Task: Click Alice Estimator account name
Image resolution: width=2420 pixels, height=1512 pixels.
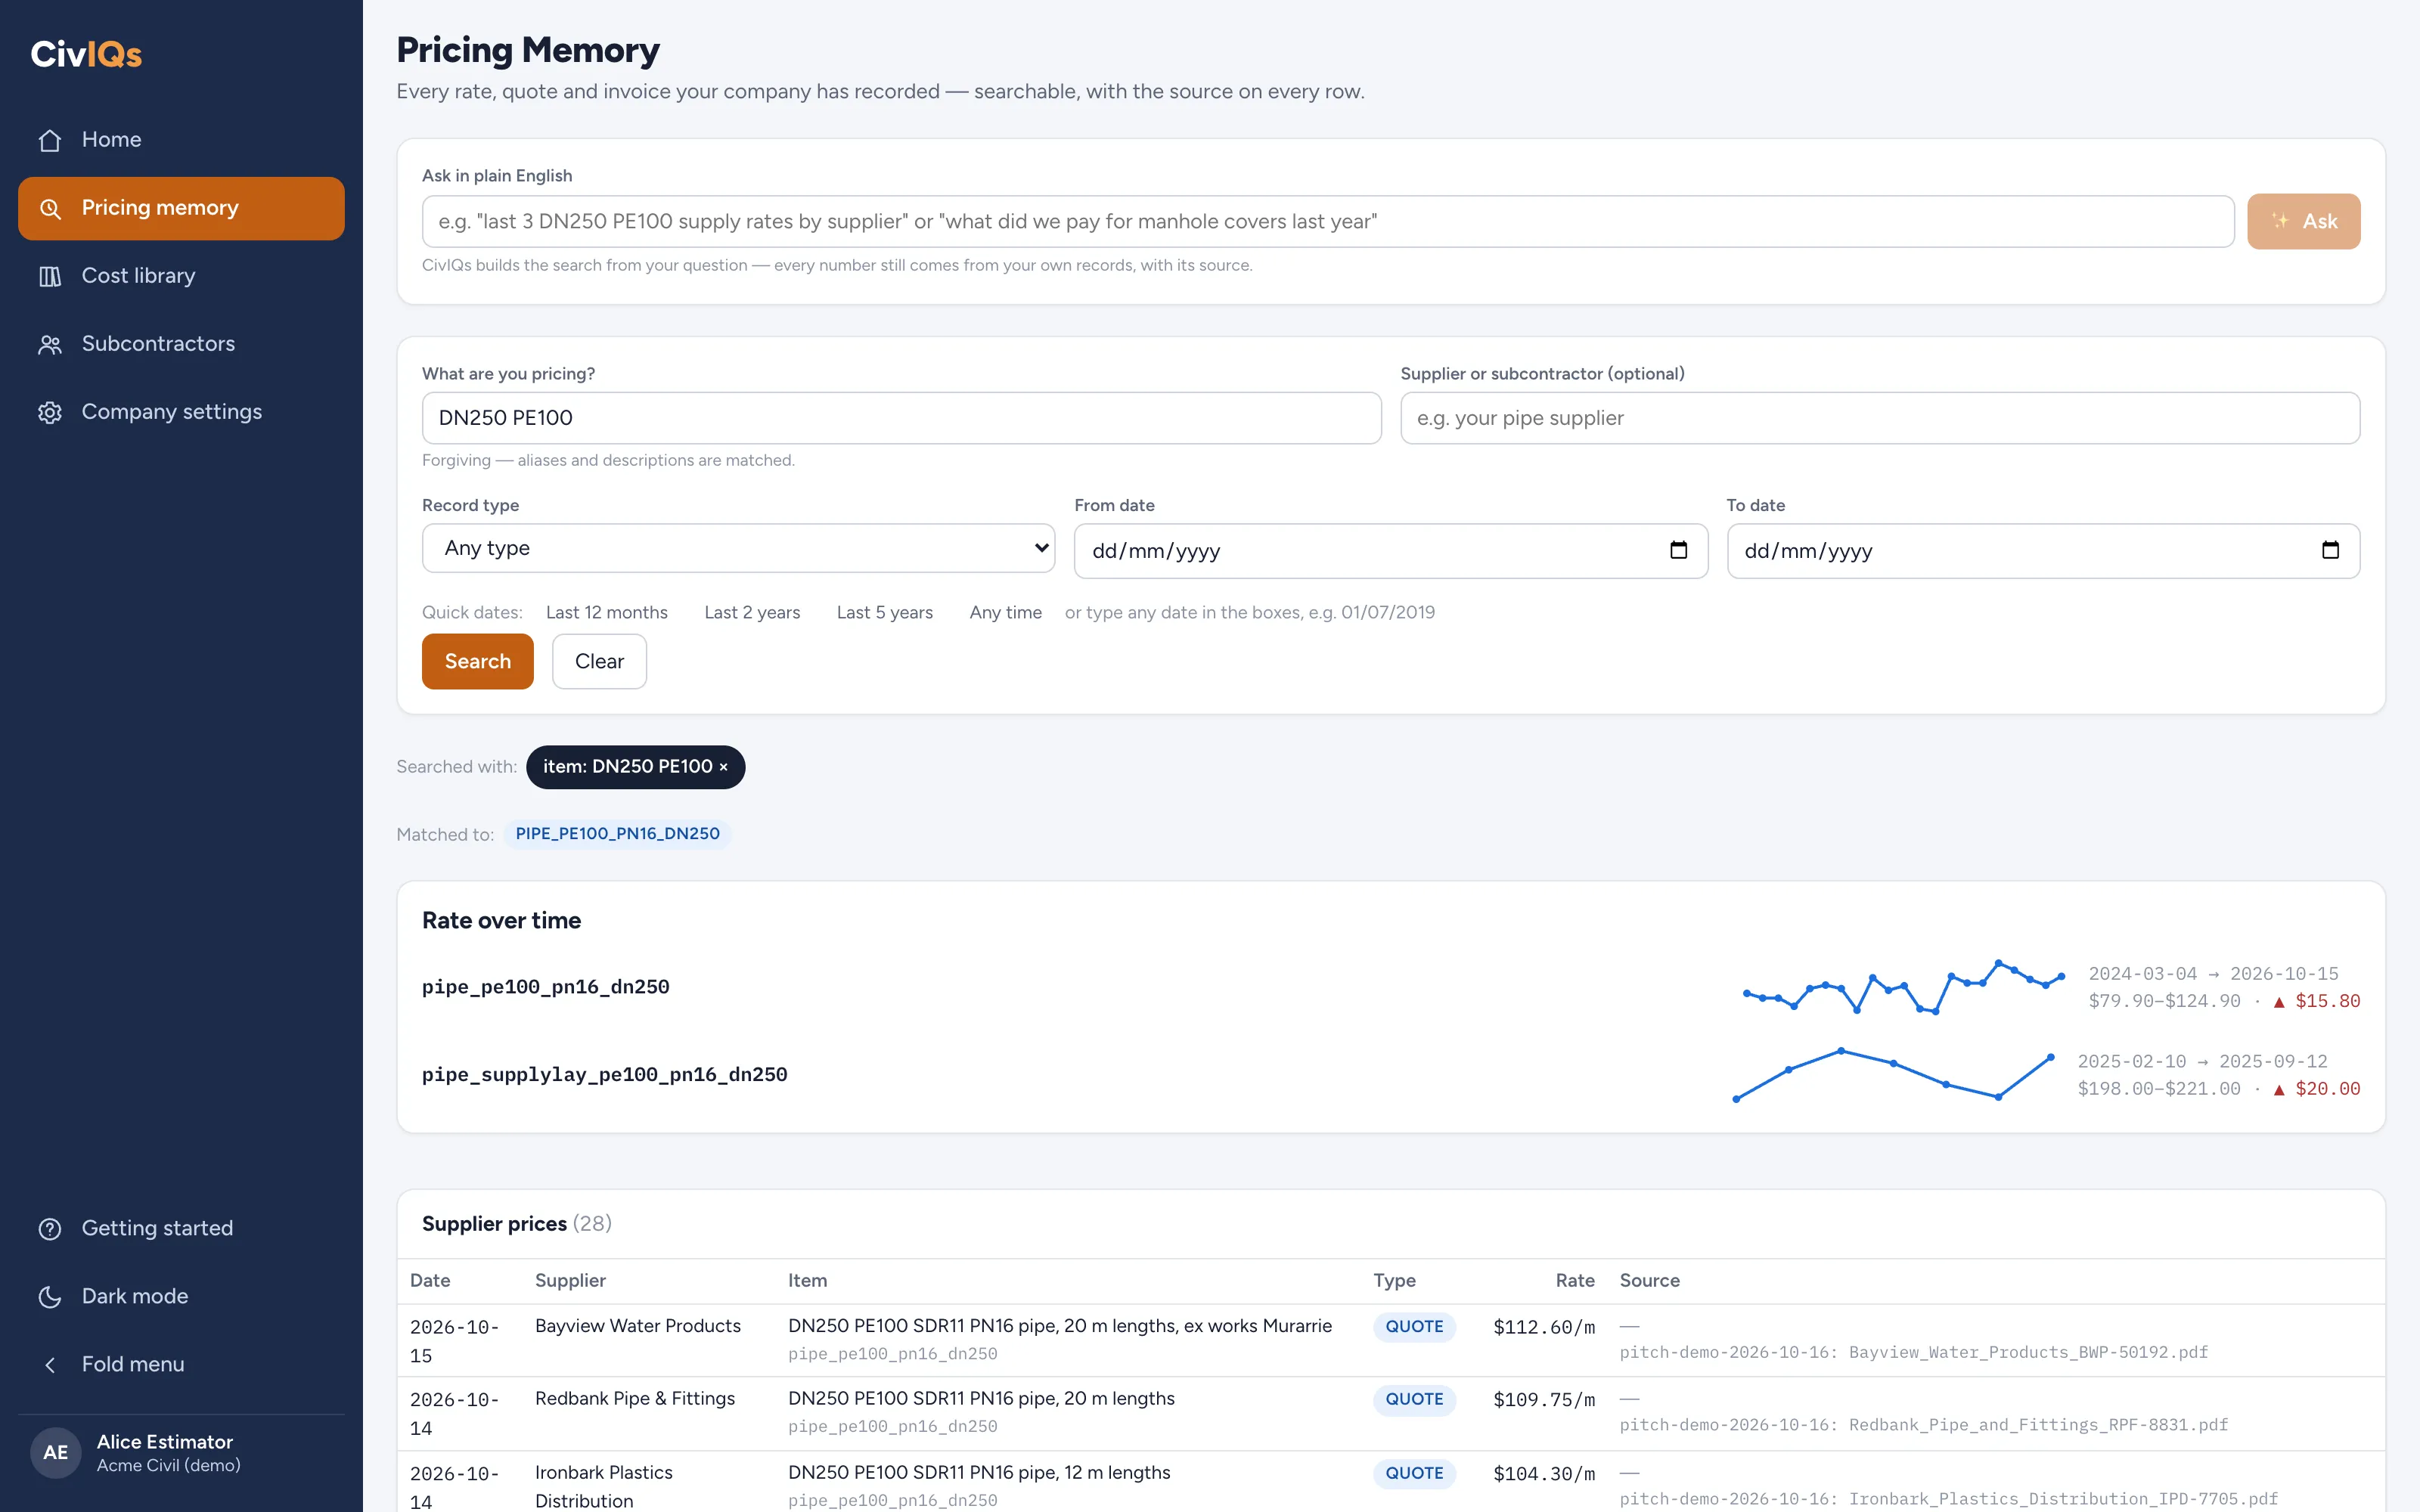Action: tap(165, 1442)
